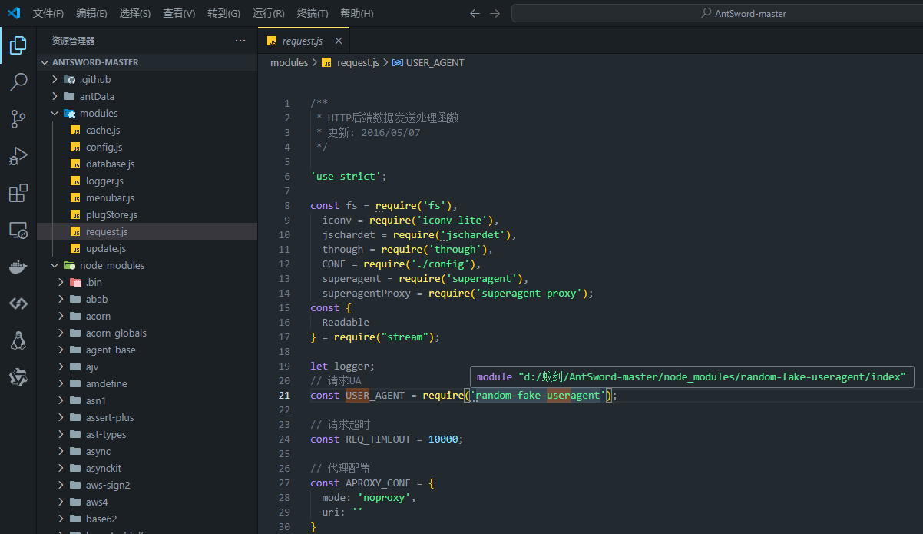Open the Run and Debug view
The height and width of the screenshot is (534, 923).
pyautogui.click(x=18, y=156)
